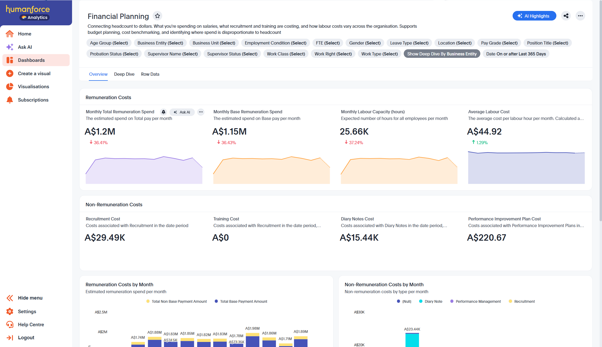Open the Location filter selector

click(x=454, y=43)
